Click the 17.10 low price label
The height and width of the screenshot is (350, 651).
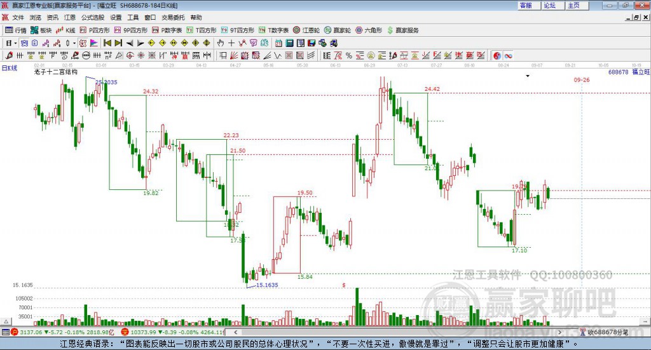[x=519, y=250]
